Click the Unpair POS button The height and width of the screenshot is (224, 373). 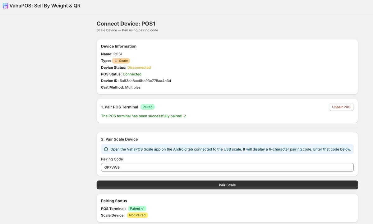tap(341, 107)
